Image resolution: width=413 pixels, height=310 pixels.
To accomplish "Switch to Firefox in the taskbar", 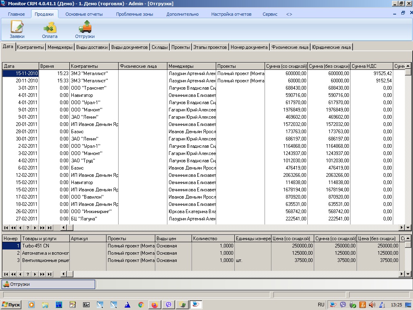I will coord(154,305).
